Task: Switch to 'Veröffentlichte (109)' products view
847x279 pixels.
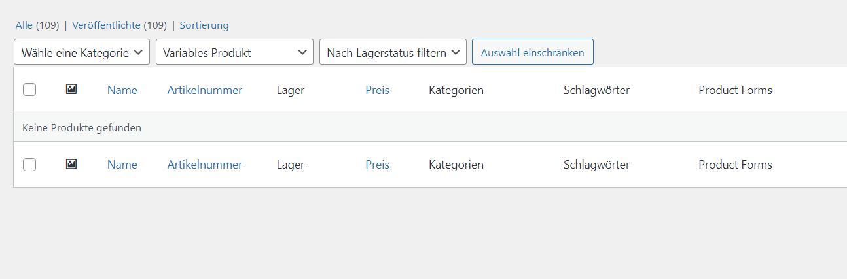Action: pyautogui.click(x=119, y=25)
